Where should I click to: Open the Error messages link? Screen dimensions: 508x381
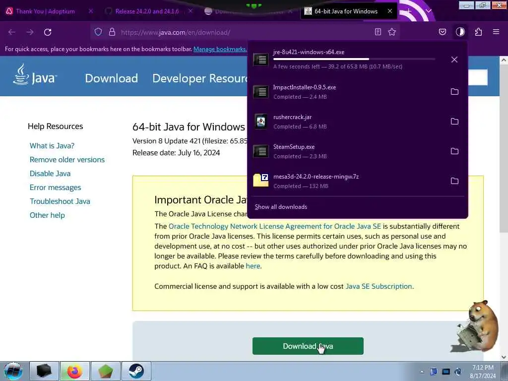[x=56, y=188]
